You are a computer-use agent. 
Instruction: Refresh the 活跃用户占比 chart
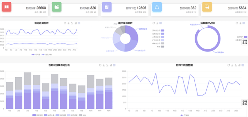coord(237,23)
